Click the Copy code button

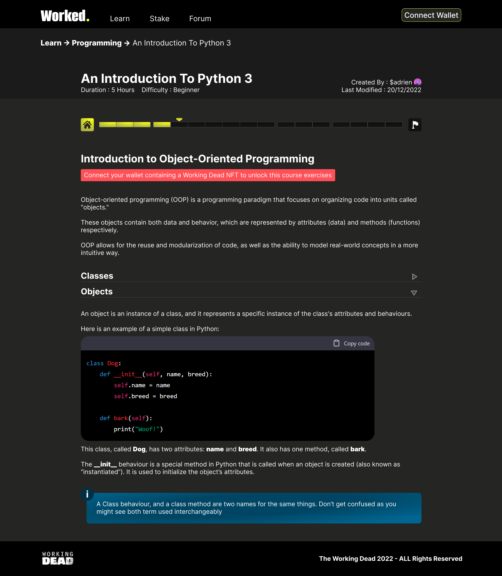coord(356,344)
